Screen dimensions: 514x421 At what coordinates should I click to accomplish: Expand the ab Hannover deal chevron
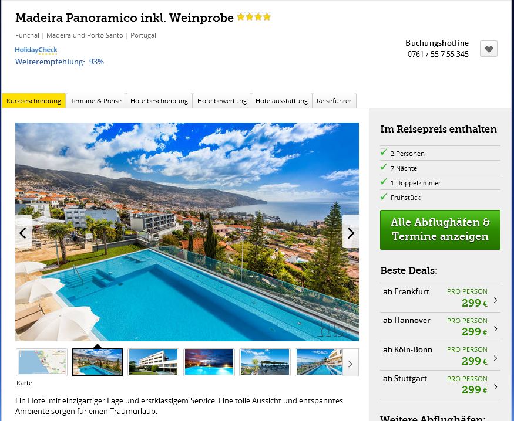495,328
